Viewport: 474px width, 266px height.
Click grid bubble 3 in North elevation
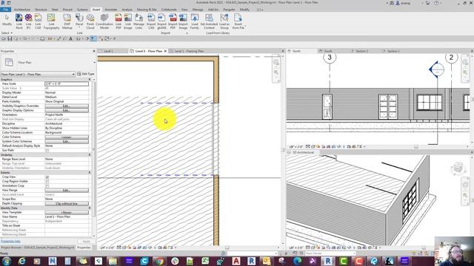point(330,58)
